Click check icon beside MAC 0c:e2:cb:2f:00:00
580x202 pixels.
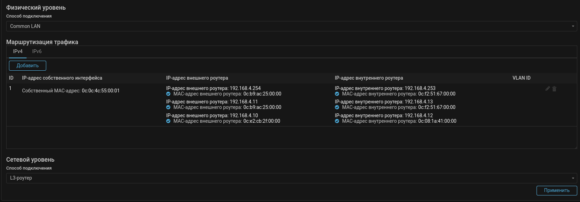coord(168,121)
